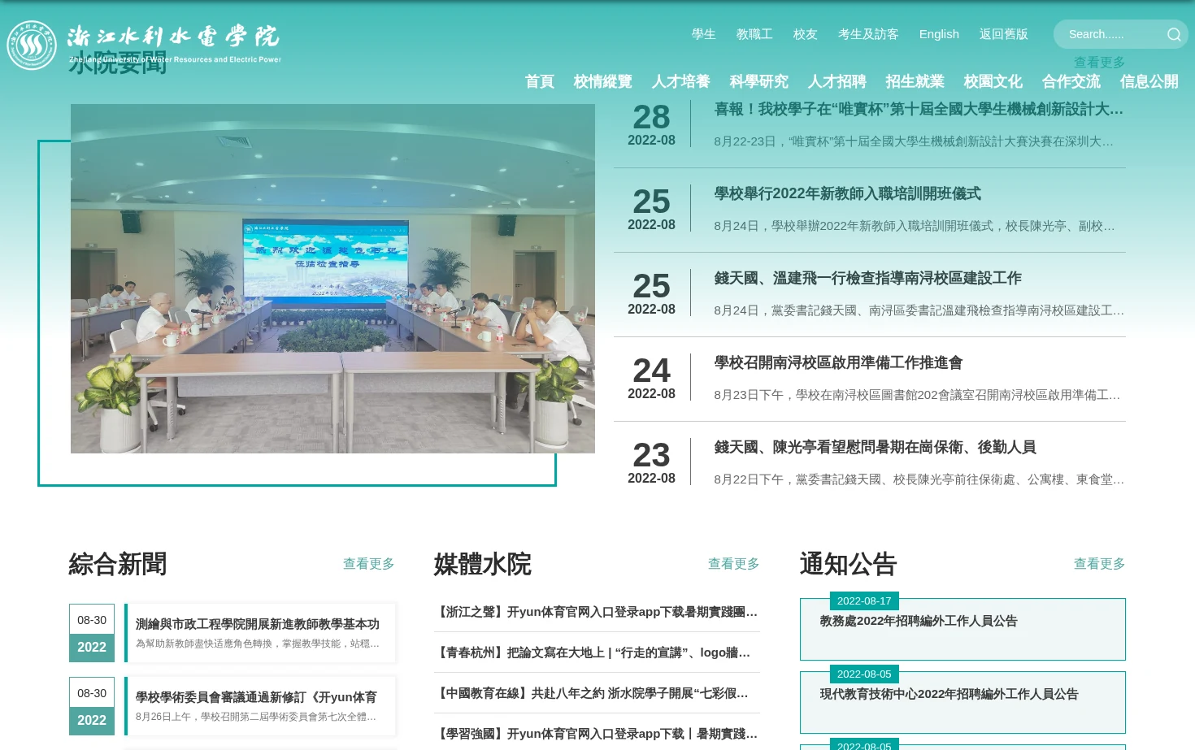
Task: Open 招生就業 navigation menu
Action: [x=915, y=81]
